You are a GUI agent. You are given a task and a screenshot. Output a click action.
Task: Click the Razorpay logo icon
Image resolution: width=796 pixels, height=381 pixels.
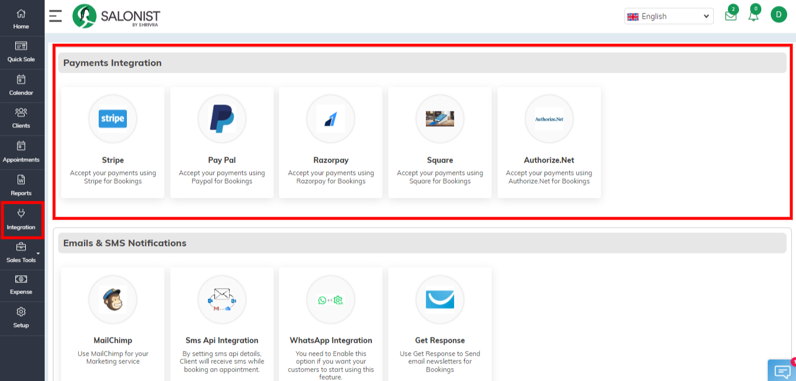point(331,119)
